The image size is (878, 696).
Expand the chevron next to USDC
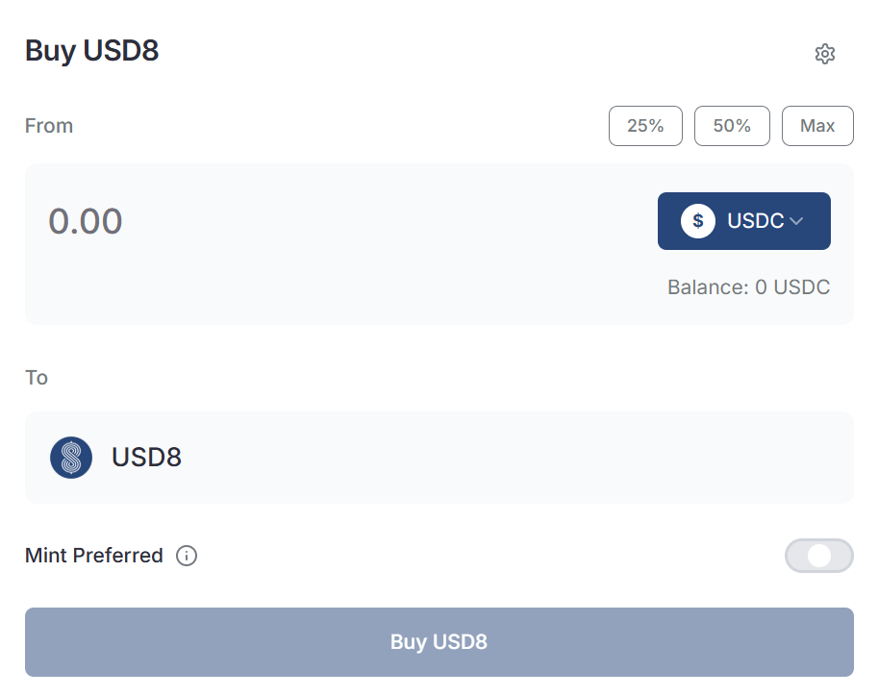point(796,221)
